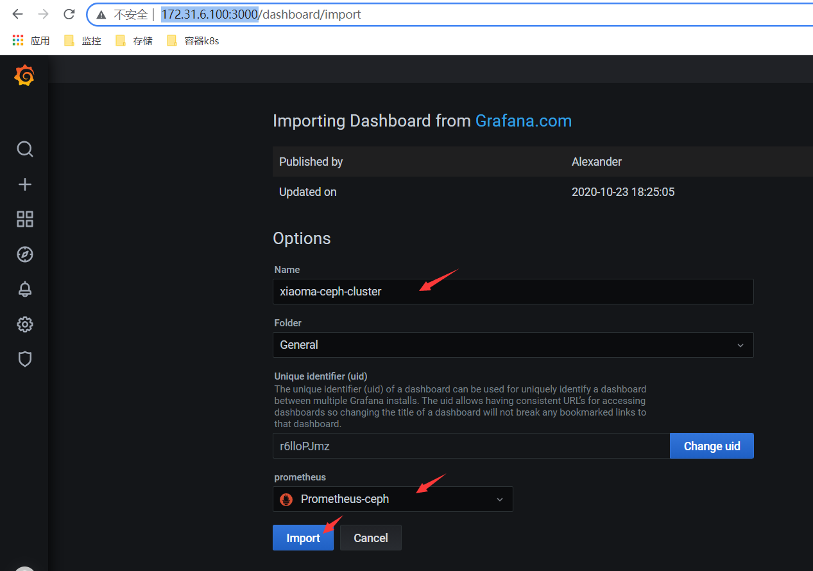Reload the page with refresh icon
This screenshot has height=571, width=813.
pos(69,14)
